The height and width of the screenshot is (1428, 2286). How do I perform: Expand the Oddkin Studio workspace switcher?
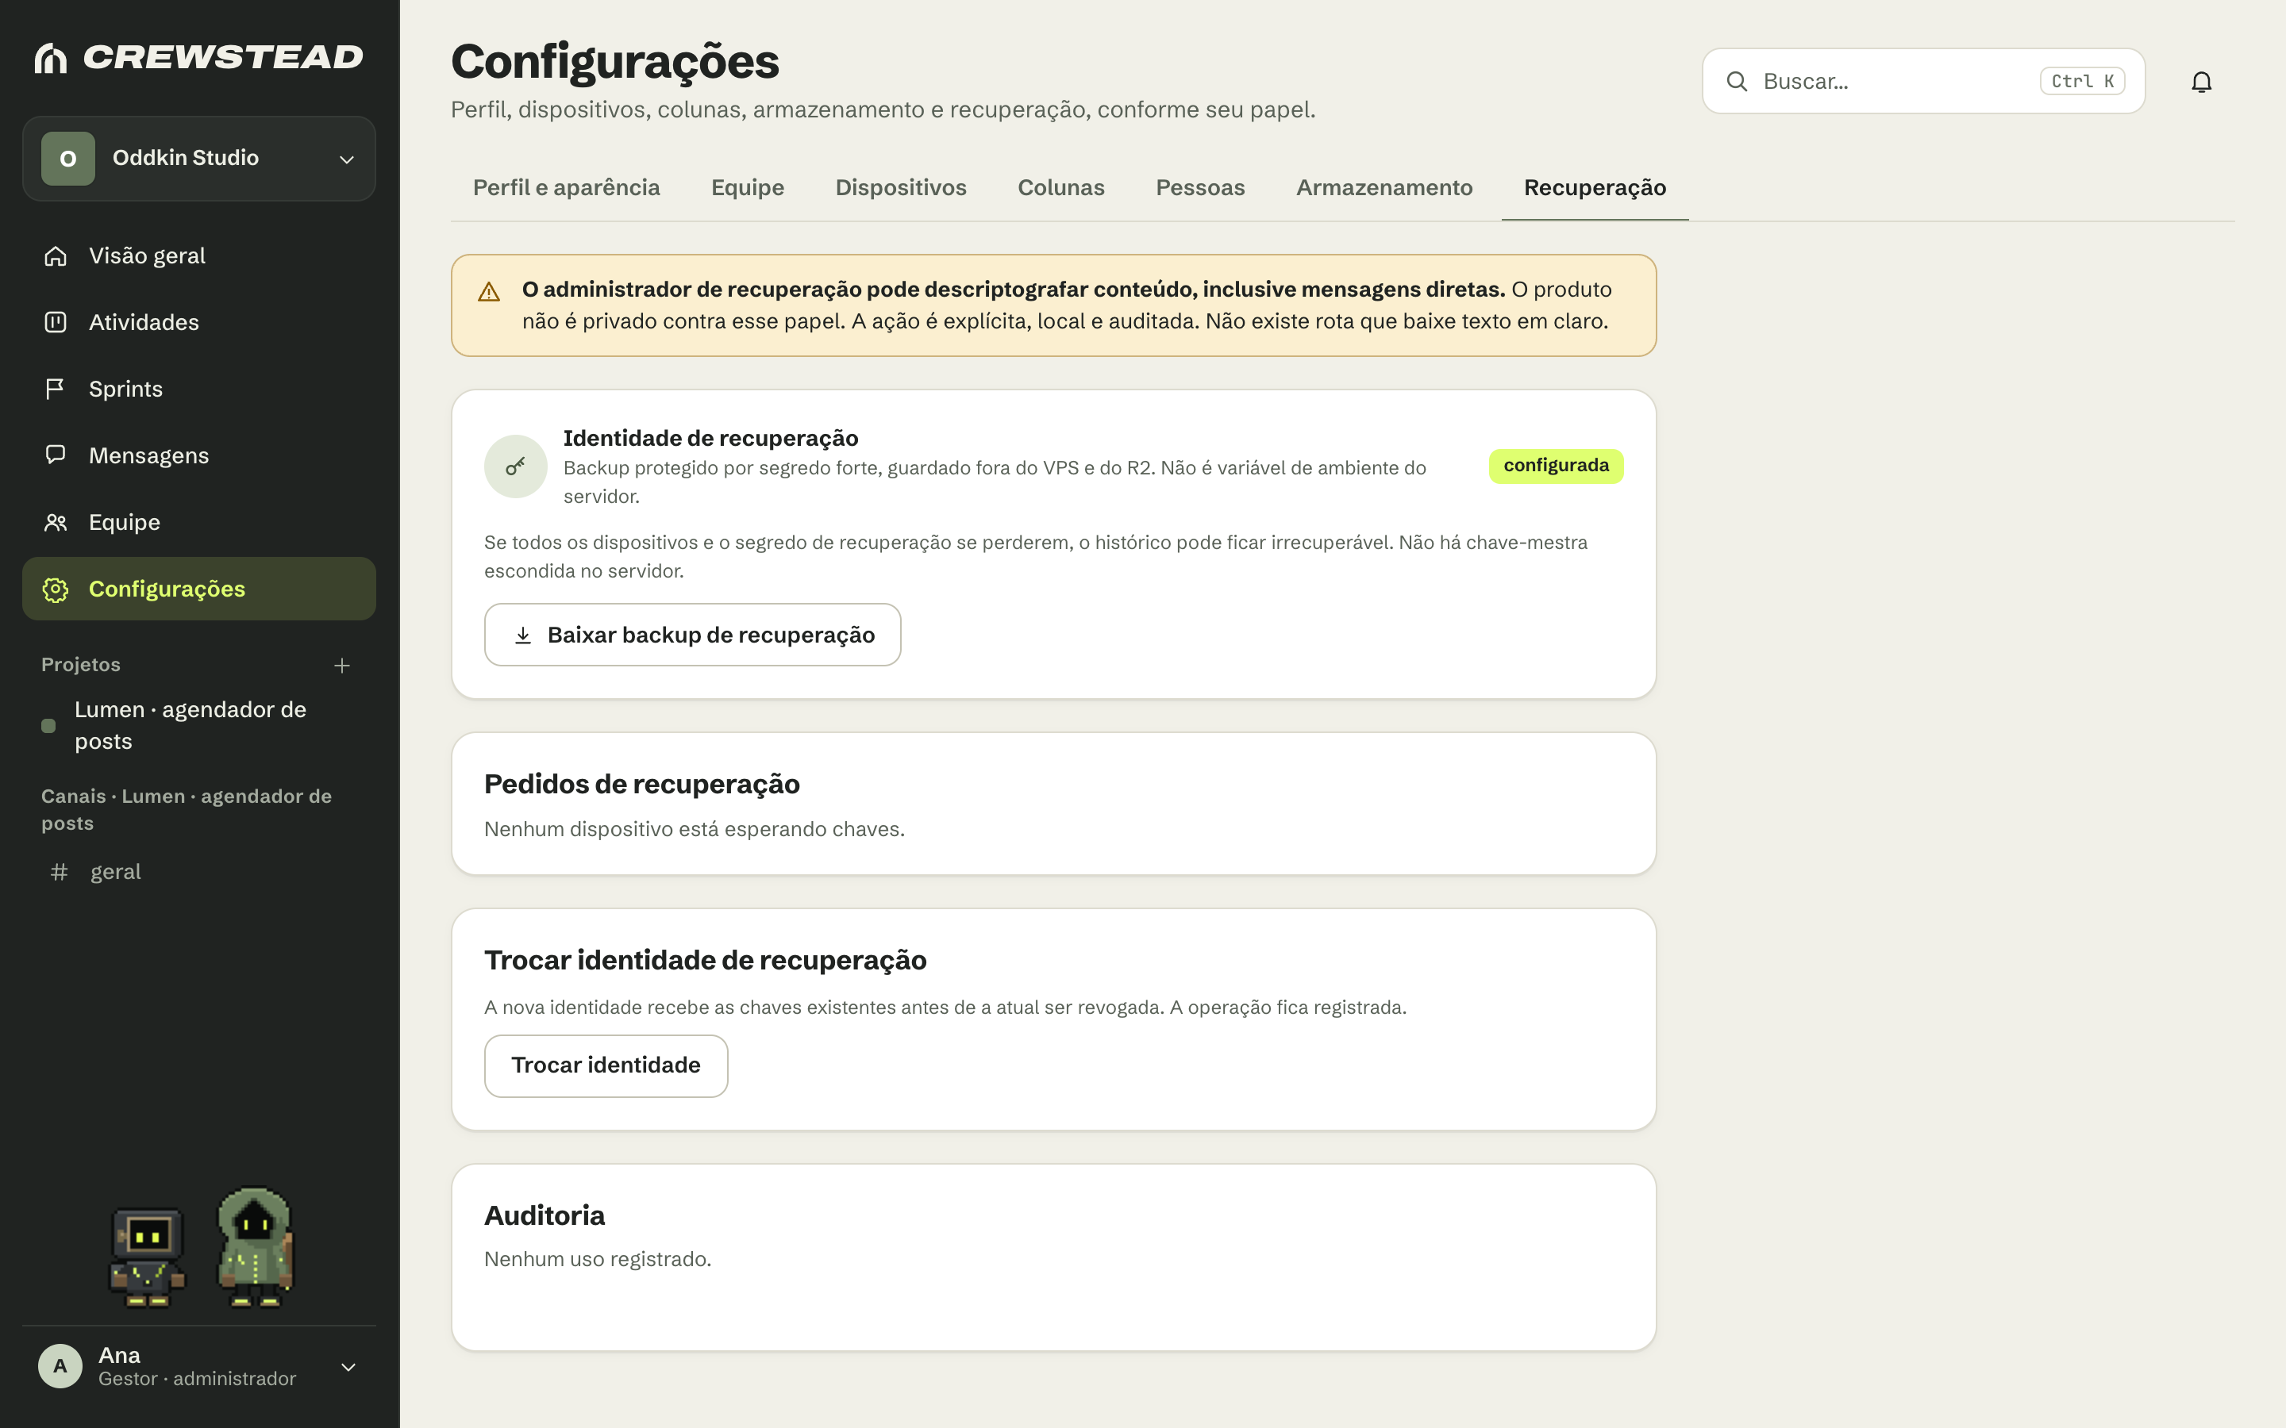pyautogui.click(x=347, y=159)
